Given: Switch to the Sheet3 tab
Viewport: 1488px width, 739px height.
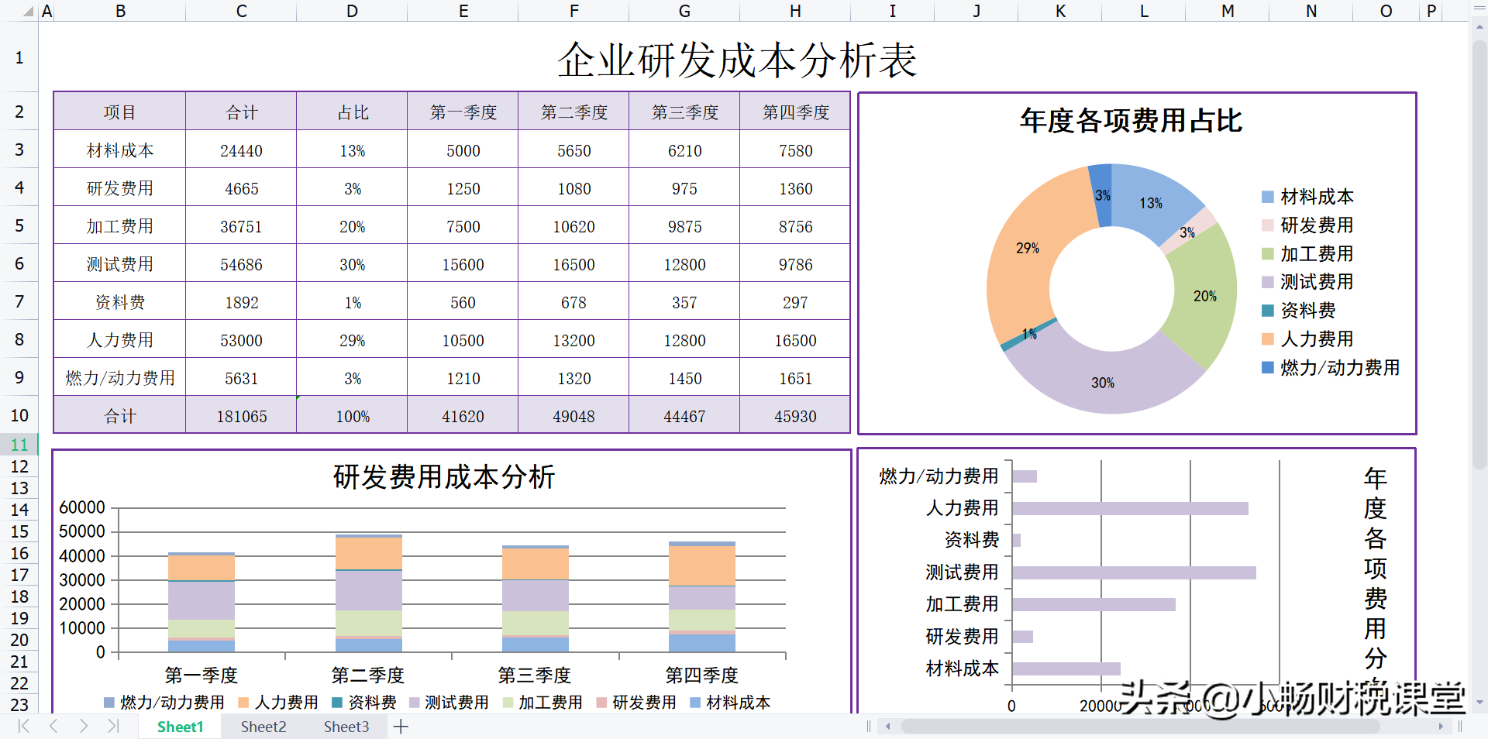Looking at the screenshot, I should coord(346,727).
